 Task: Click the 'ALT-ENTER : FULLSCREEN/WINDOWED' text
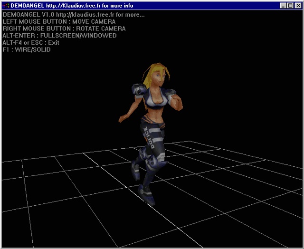click(59, 36)
